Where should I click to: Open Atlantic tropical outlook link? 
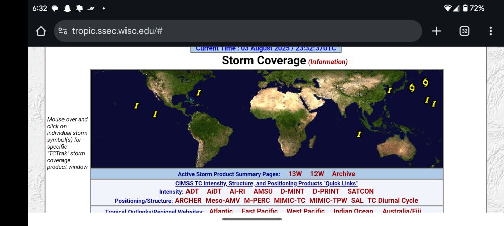point(221,211)
